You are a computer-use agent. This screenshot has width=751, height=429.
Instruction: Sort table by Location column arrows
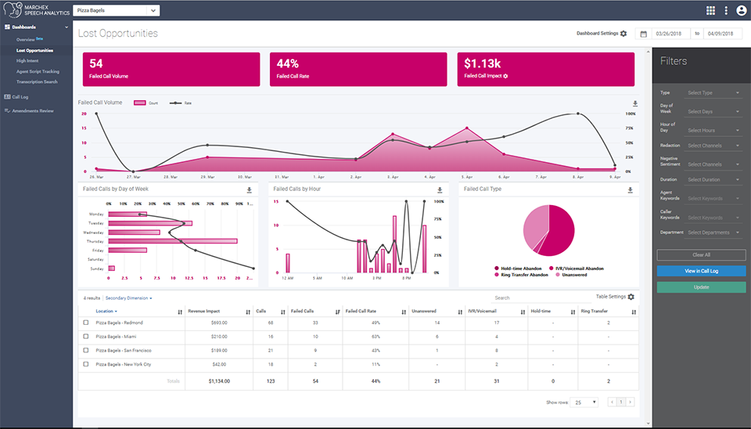pos(180,312)
